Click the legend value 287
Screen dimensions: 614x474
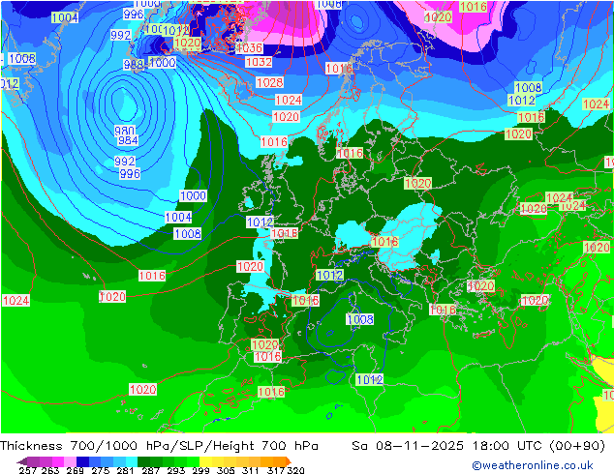[x=150, y=470]
